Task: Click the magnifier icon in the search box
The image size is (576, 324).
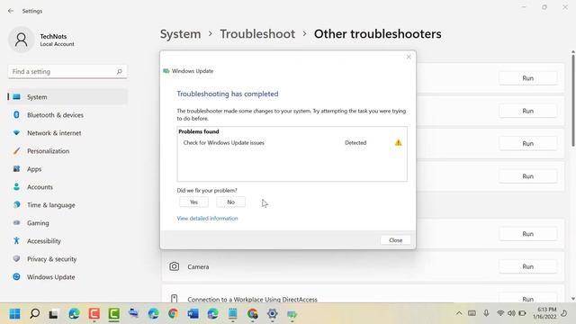Action: tap(120, 72)
